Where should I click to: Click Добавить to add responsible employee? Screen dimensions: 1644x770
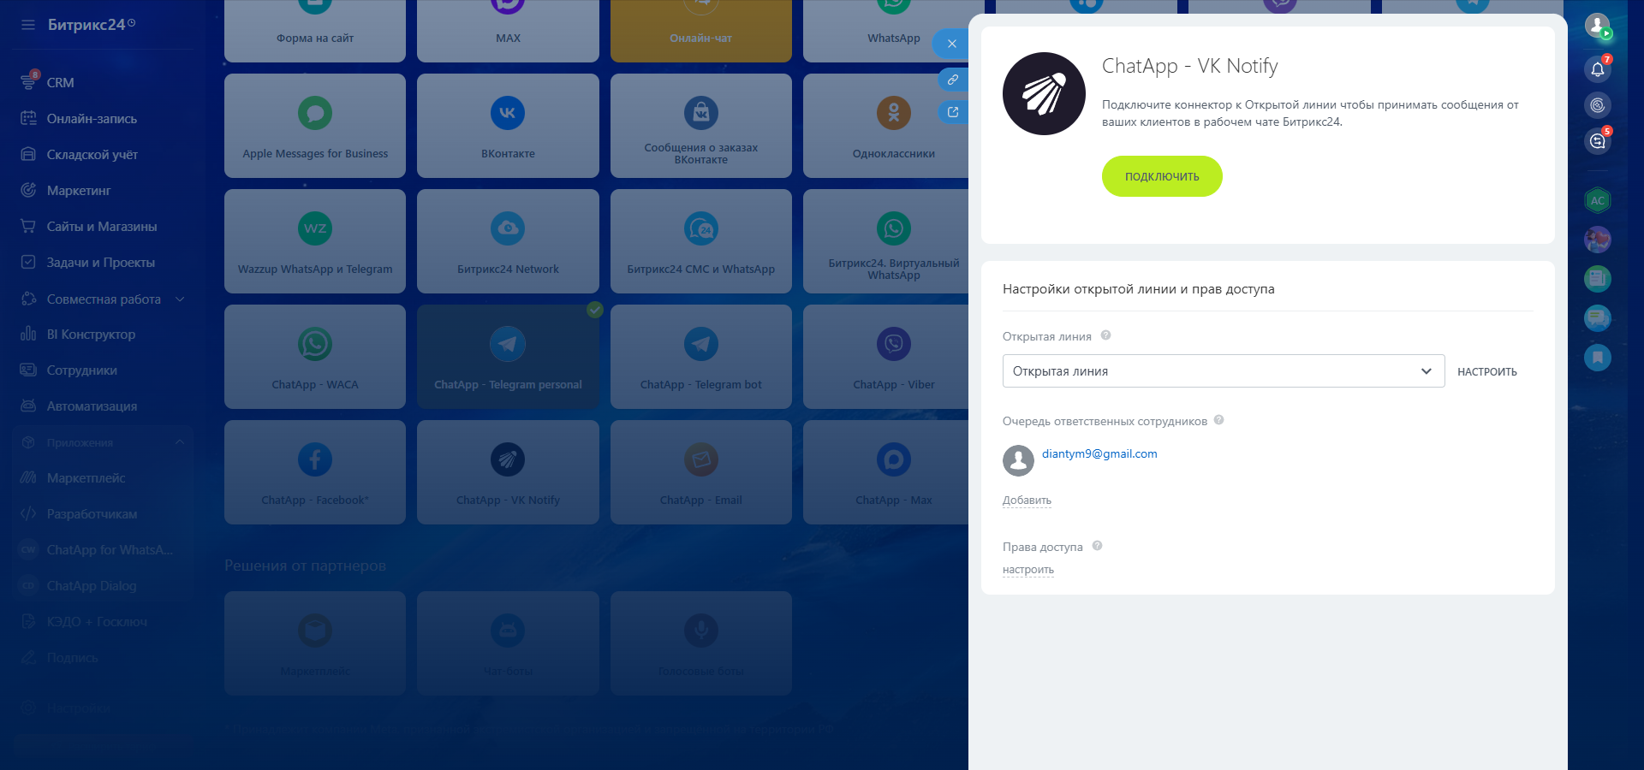pos(1027,500)
